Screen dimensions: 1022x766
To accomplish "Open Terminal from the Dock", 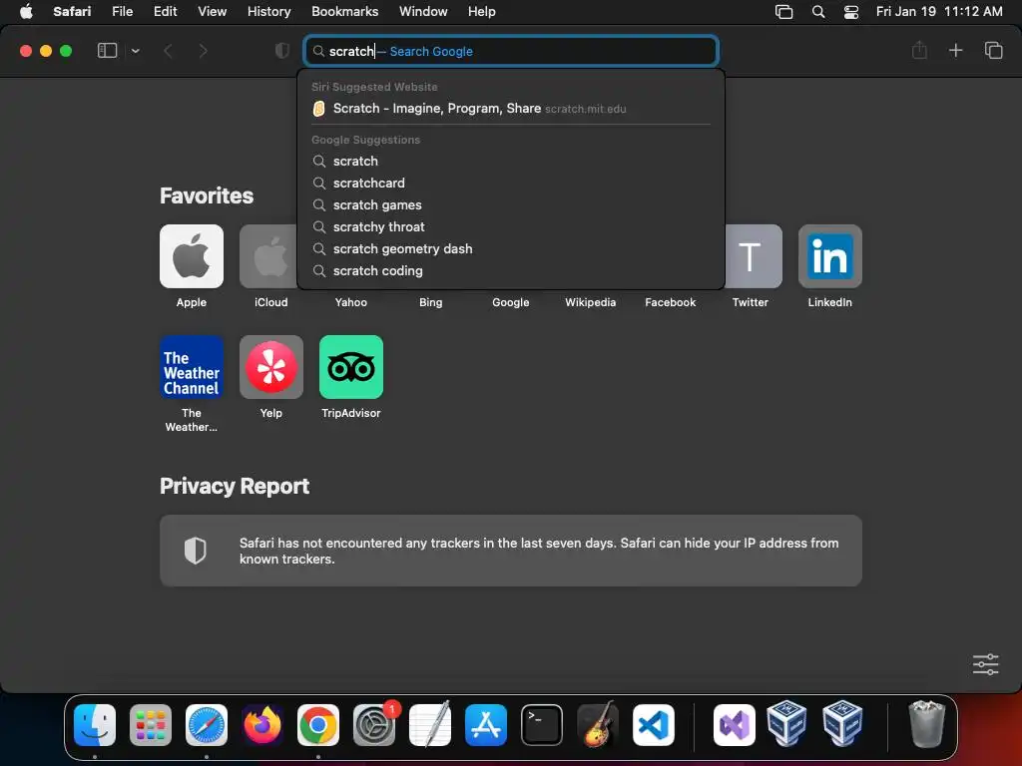I will (x=542, y=725).
